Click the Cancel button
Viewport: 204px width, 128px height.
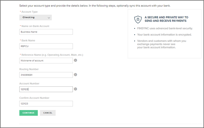click(x=48, y=113)
